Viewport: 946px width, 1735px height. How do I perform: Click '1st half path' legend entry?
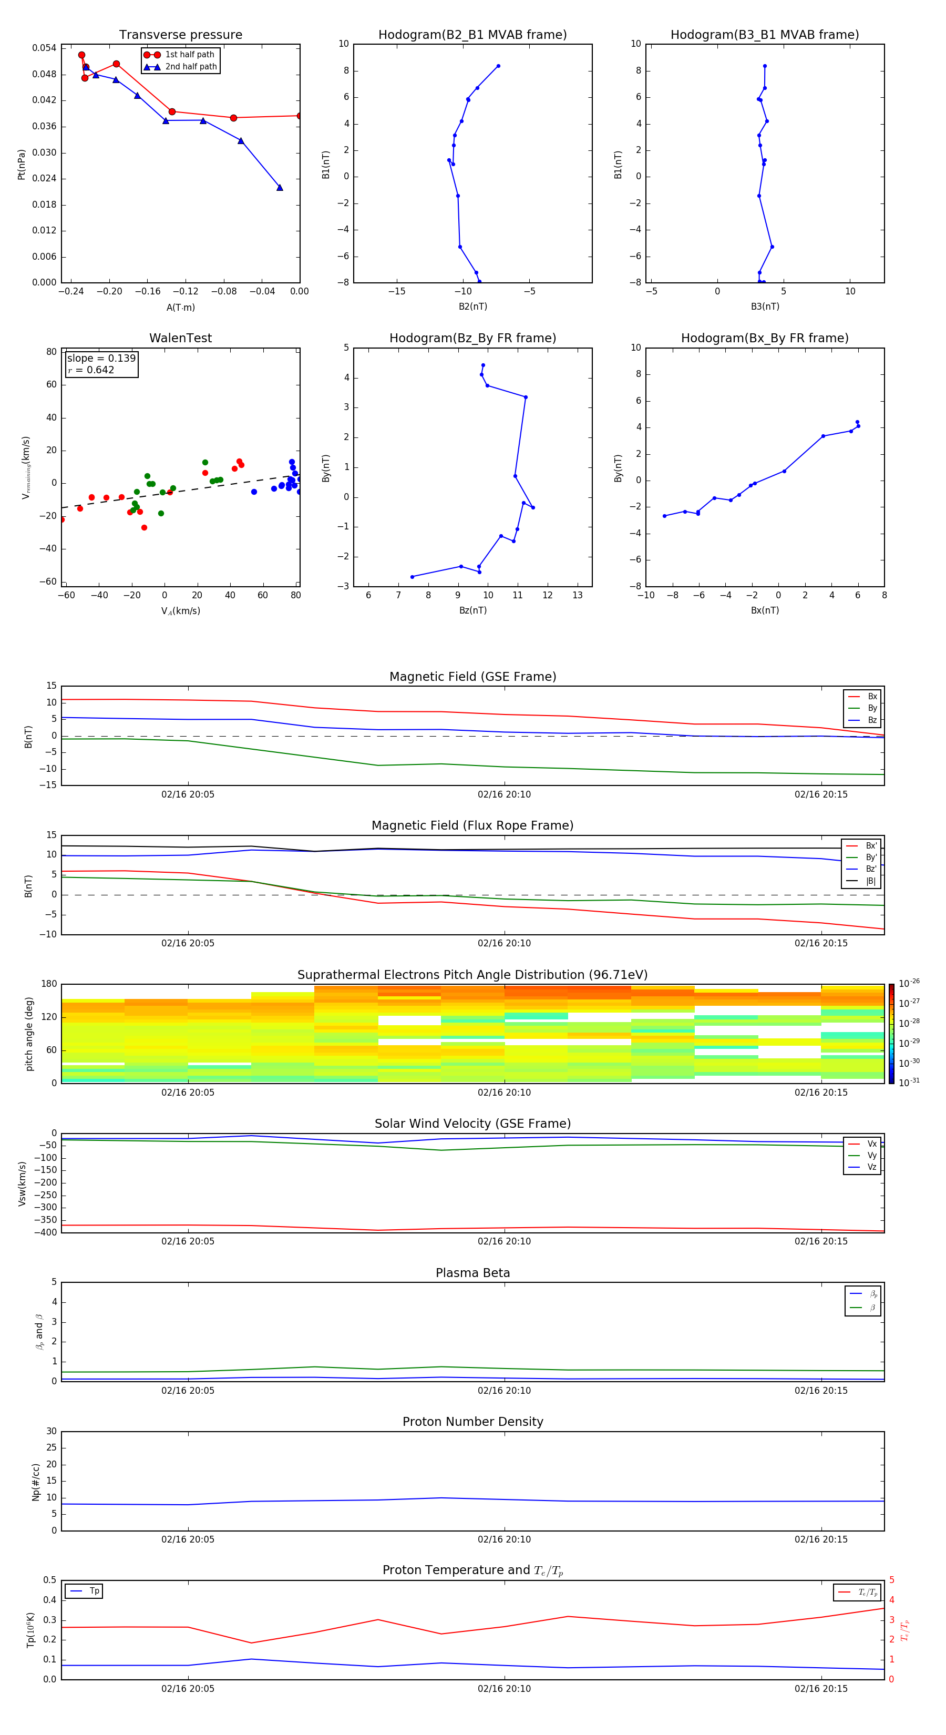coord(179,55)
